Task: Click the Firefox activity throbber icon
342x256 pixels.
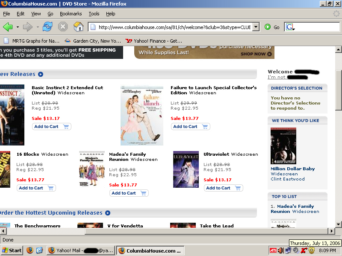Action: point(336,14)
